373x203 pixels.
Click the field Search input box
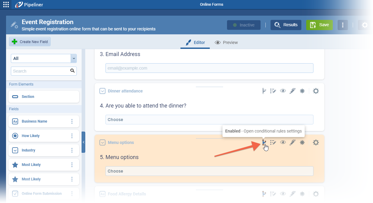coord(41,71)
